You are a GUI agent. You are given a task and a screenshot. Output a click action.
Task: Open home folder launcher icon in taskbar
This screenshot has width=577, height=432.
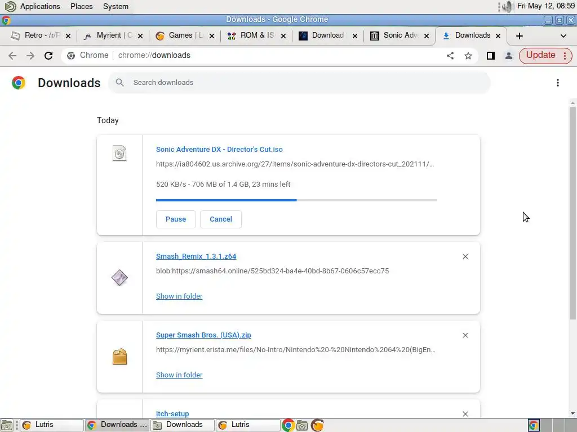302,425
